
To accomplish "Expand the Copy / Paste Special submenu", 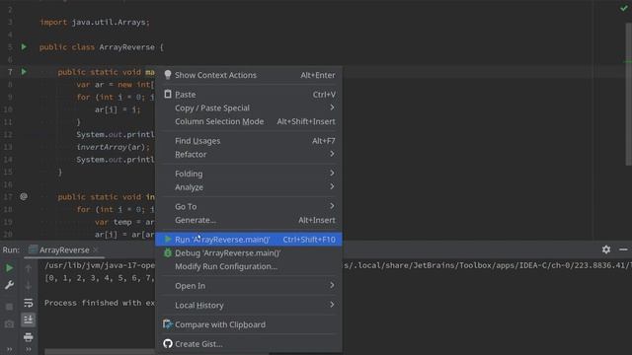I will (249, 107).
